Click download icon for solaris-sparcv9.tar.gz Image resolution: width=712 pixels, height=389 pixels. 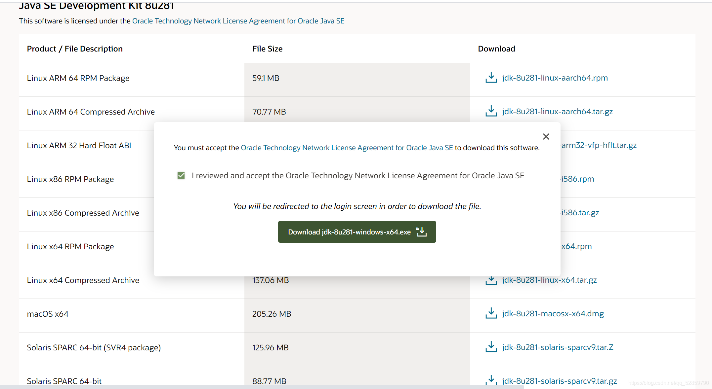(491, 380)
